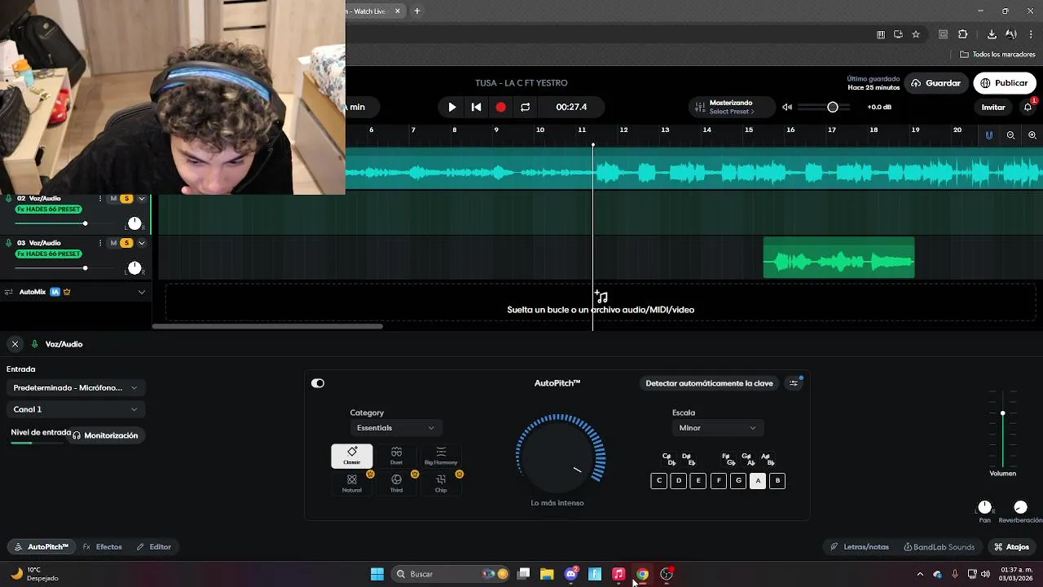Click Detectar automáticamente la clave
This screenshot has height=587, width=1043.
[x=709, y=383]
